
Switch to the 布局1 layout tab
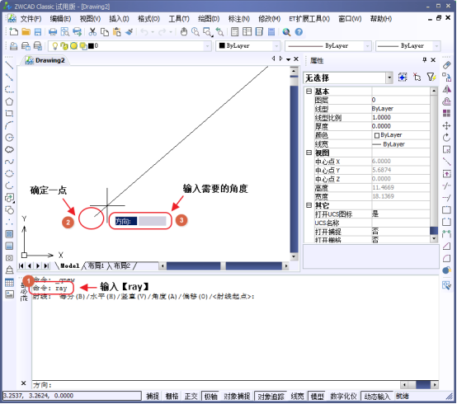point(97,265)
